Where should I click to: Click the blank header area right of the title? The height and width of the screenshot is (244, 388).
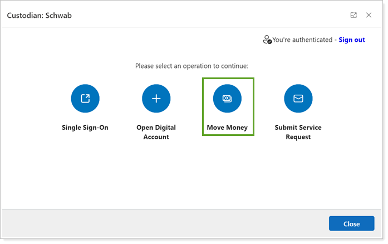click(212, 16)
